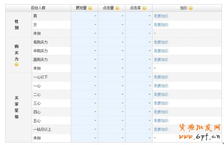Click help icon under 购买力 label

(17, 64)
